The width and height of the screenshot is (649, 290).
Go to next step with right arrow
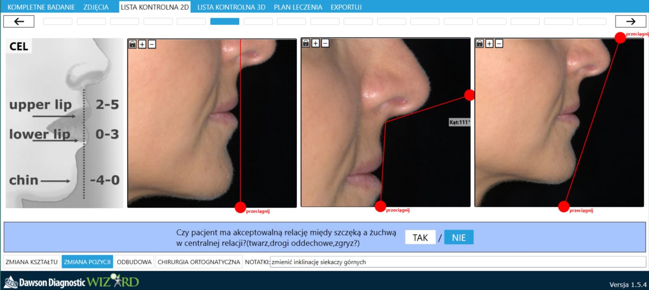click(631, 22)
